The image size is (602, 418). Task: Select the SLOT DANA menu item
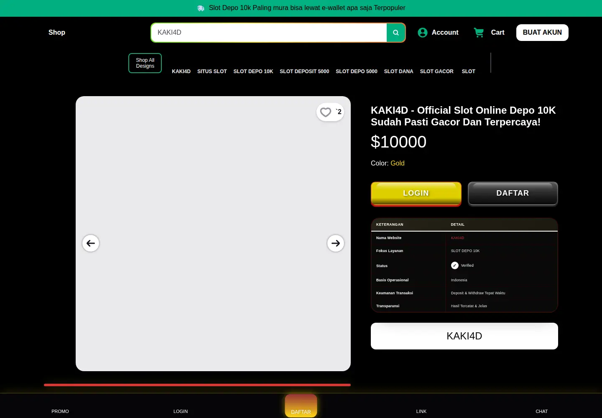(398, 71)
